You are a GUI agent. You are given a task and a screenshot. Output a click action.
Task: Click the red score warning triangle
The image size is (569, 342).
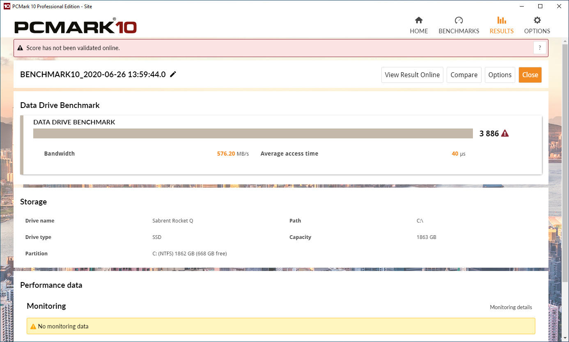click(505, 133)
